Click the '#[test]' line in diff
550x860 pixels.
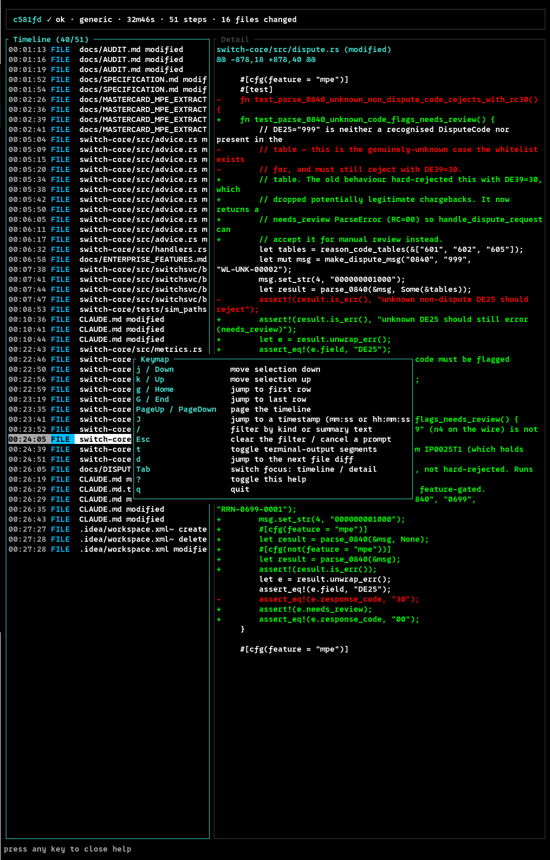(256, 89)
